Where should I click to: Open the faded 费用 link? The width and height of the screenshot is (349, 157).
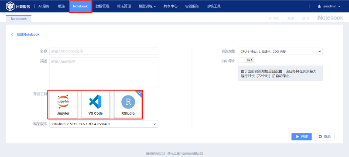pos(305,19)
